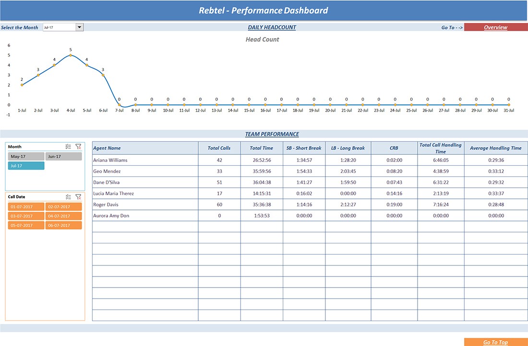Click the Agent Name column header

145,148
